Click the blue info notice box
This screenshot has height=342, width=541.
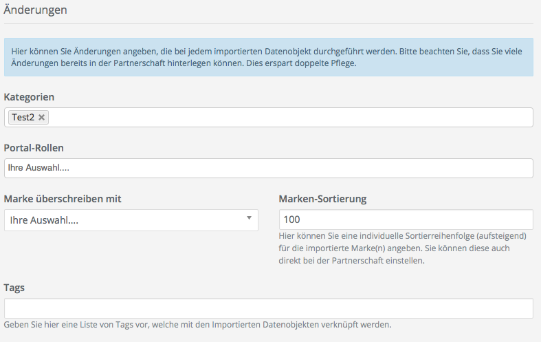(268, 57)
